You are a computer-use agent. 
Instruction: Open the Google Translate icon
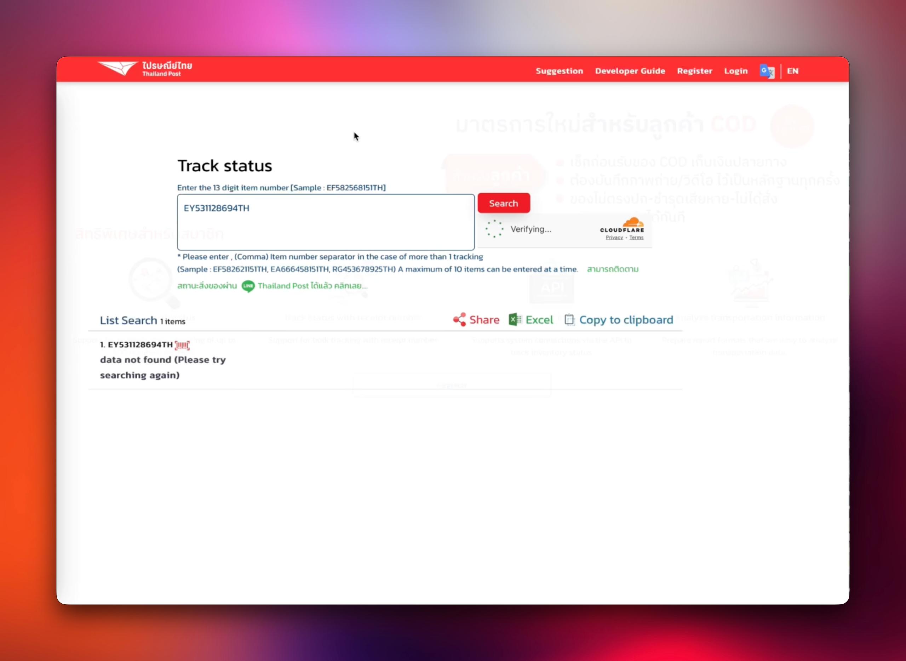767,71
